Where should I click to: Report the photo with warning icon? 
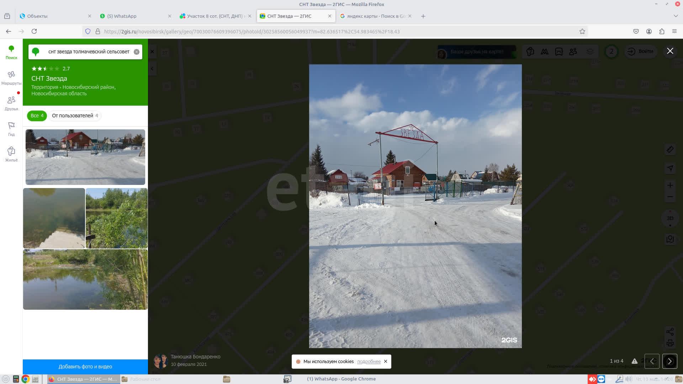click(635, 361)
